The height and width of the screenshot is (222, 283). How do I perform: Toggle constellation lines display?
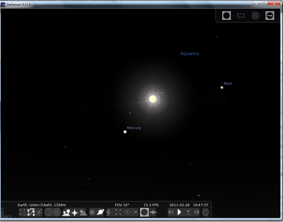coord(22,212)
